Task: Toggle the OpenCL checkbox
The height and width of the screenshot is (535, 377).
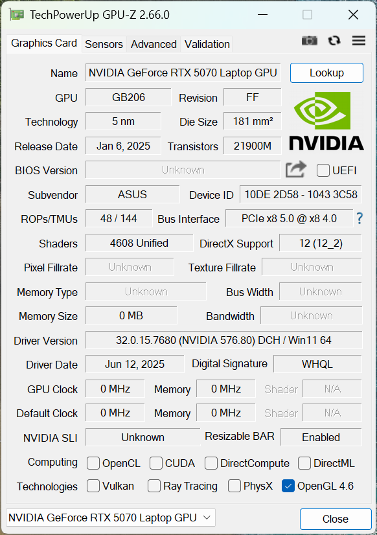Action: (93, 463)
